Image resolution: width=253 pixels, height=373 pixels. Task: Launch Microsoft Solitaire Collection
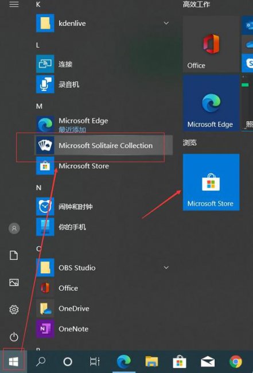click(103, 145)
